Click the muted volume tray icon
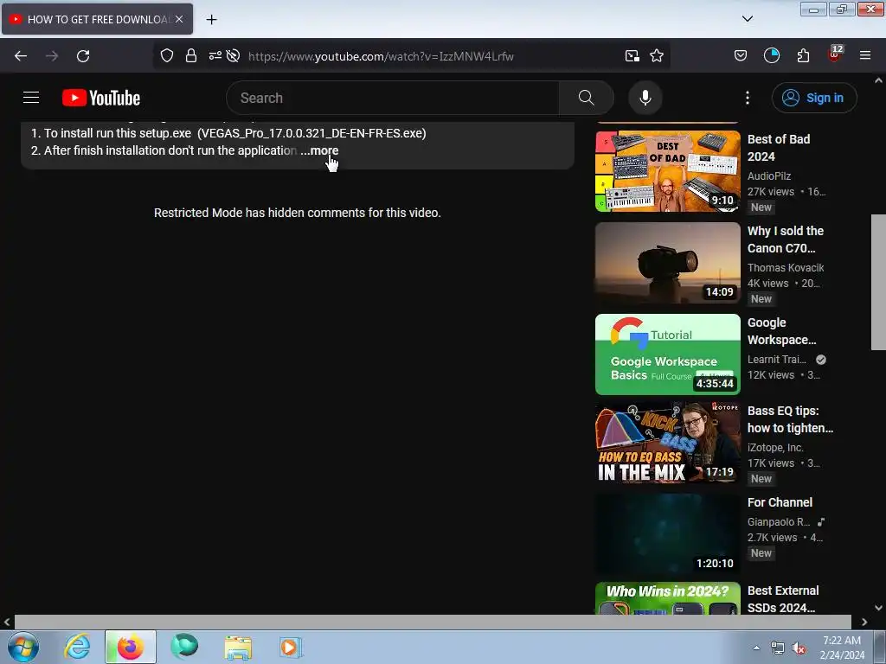 click(799, 648)
